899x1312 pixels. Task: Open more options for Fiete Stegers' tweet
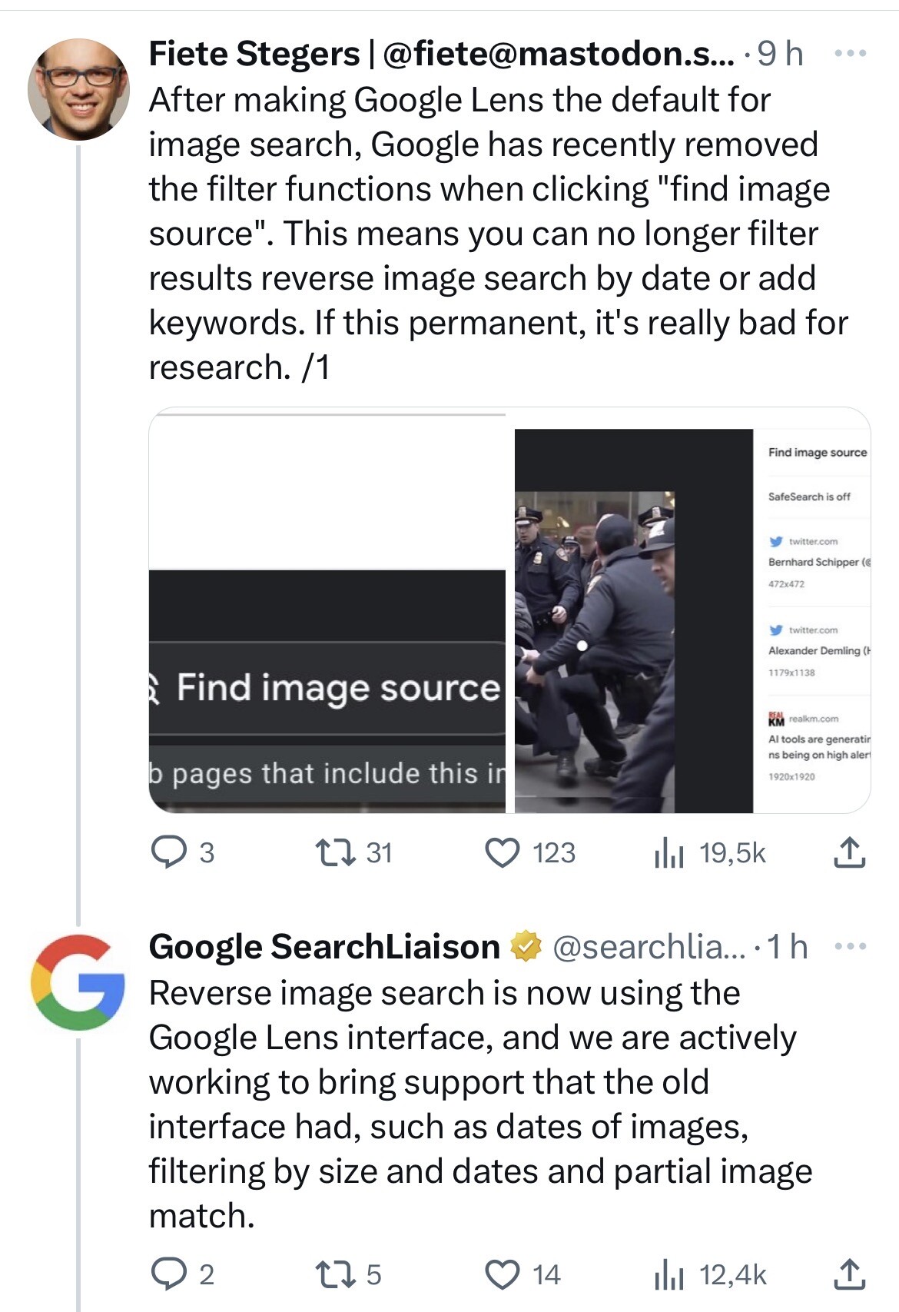pyautogui.click(x=851, y=54)
